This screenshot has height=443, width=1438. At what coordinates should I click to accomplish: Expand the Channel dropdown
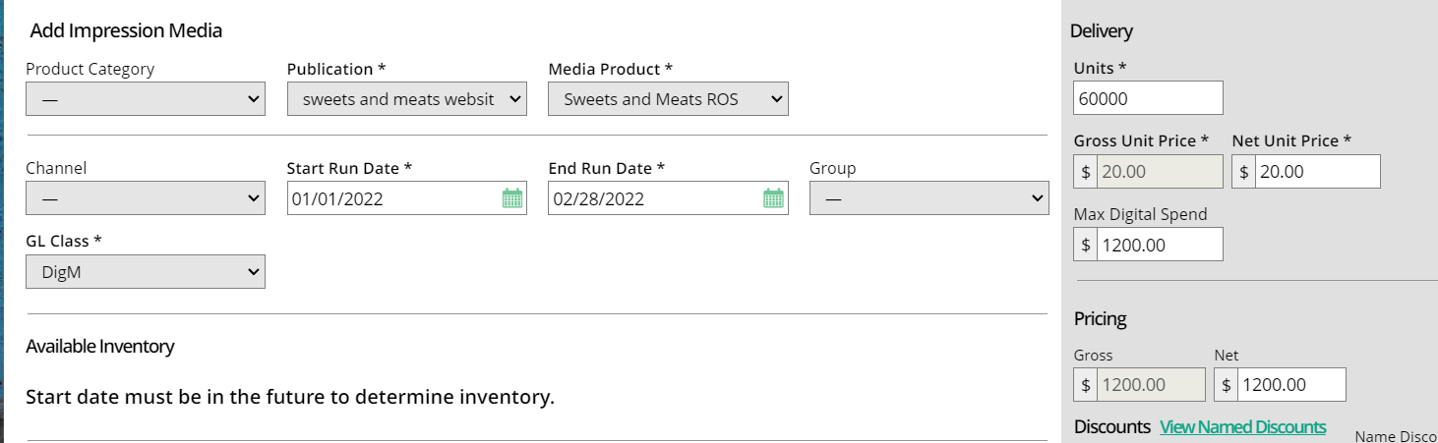145,198
